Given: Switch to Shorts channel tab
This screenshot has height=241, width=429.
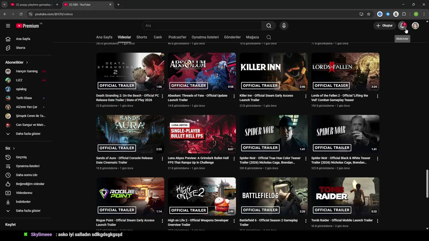Looking at the screenshot, I should [142, 37].
